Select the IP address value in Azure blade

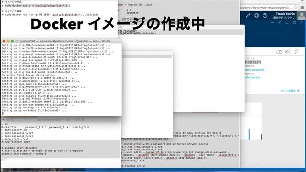pos(253,62)
